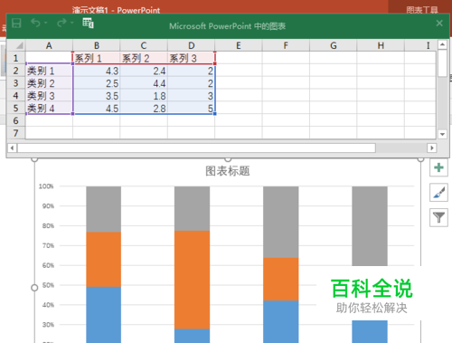452x343 pixels.
Task: Select cell containing 系列 2
Action: 144,58
